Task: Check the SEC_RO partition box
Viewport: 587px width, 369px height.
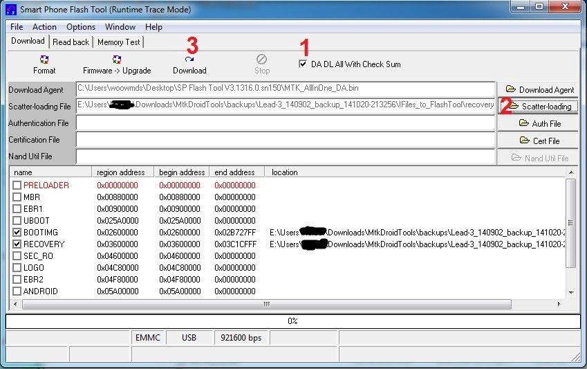Action: (17, 256)
